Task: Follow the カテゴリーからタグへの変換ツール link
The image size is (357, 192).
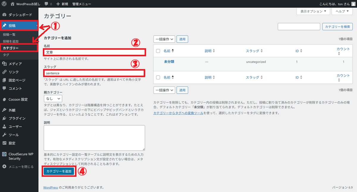Action: (x=178, y=113)
